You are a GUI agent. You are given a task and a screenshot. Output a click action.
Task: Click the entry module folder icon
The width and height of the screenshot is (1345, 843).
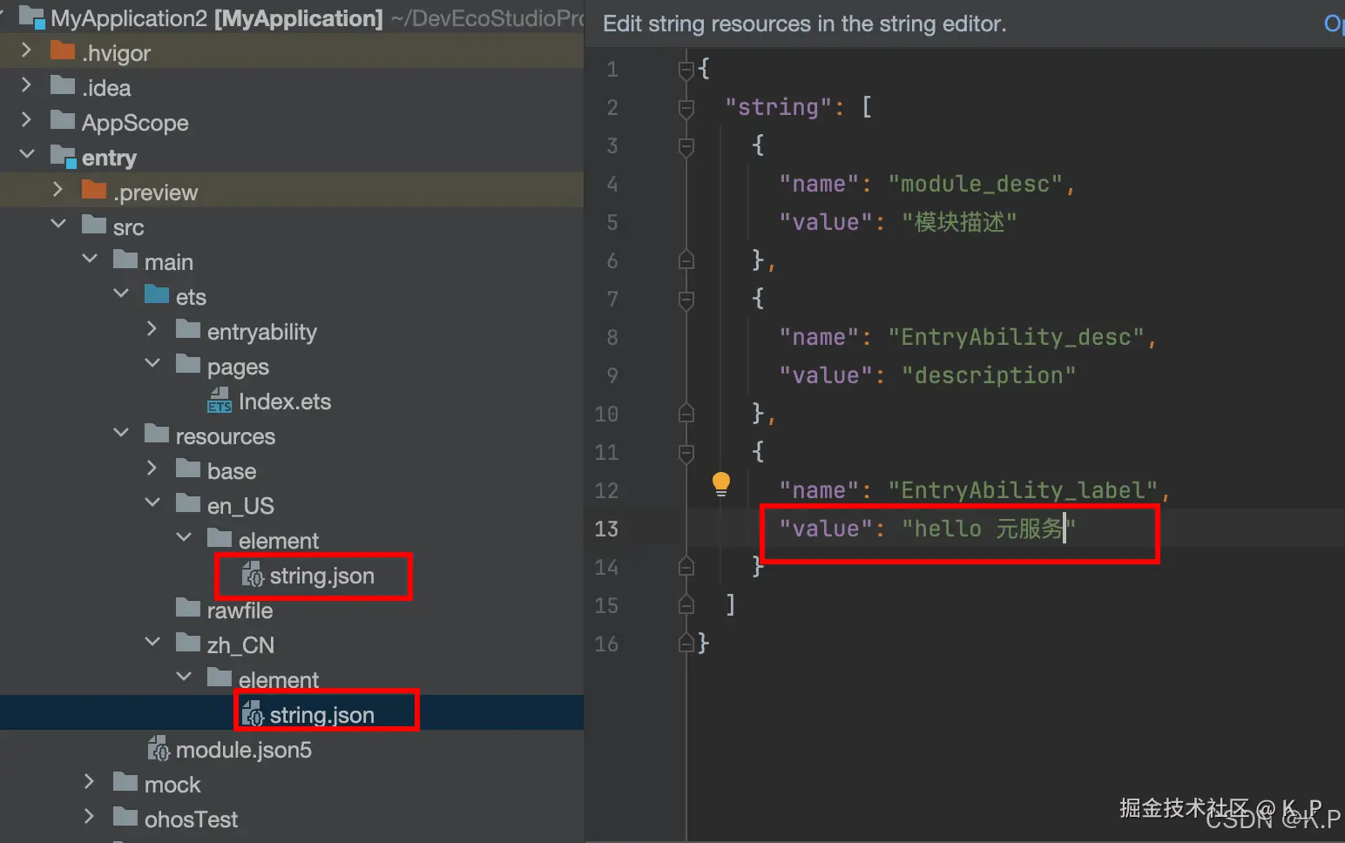tap(64, 157)
